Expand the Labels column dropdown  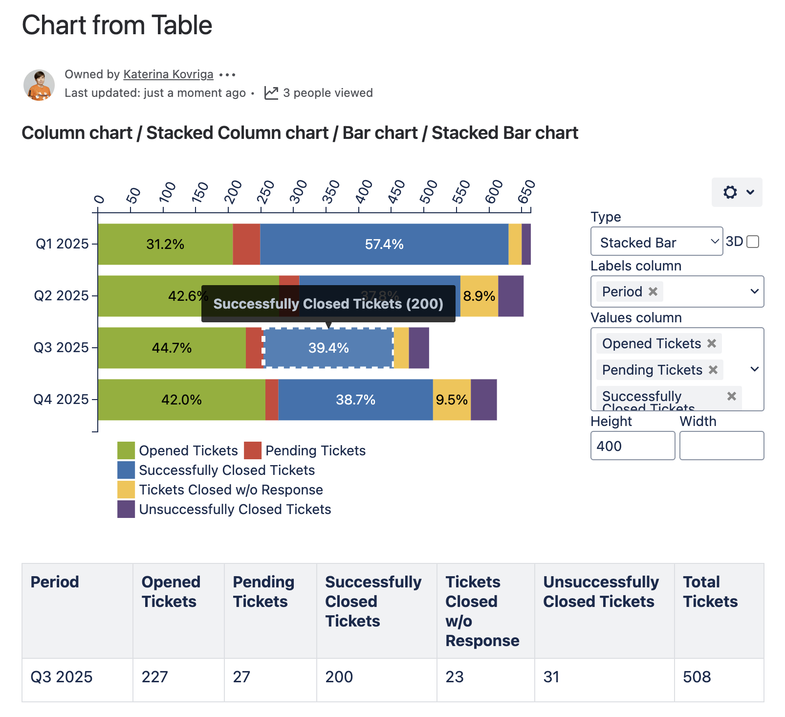754,291
